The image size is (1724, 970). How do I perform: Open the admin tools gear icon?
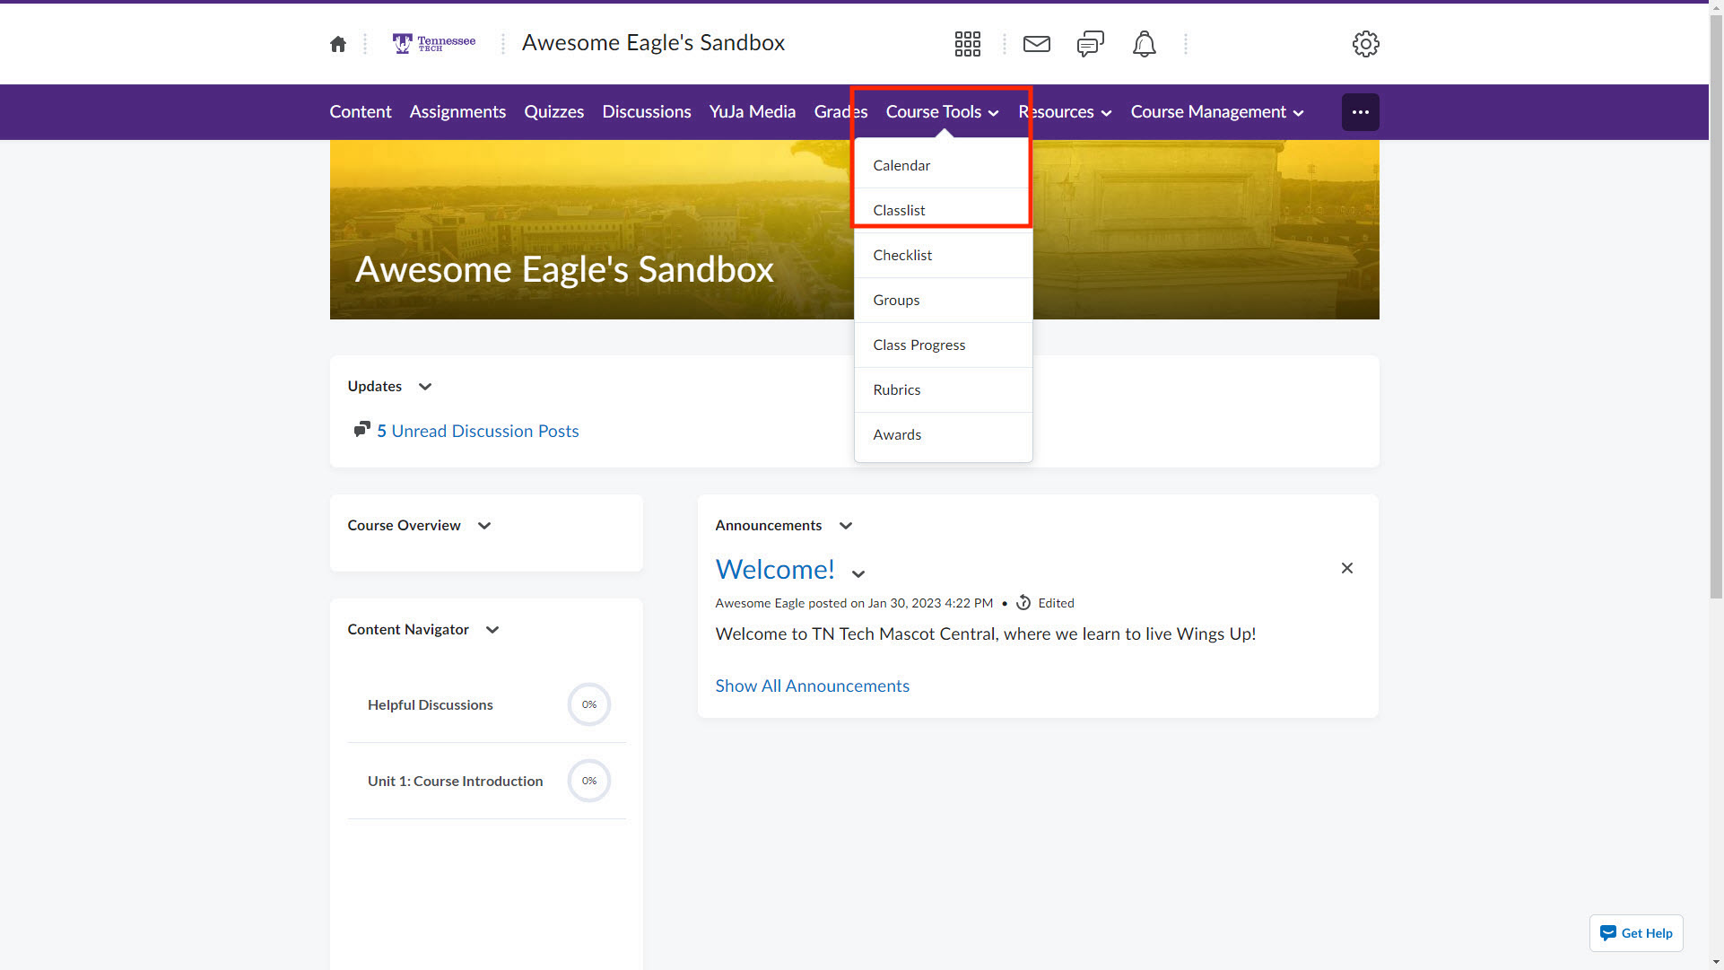tap(1364, 44)
